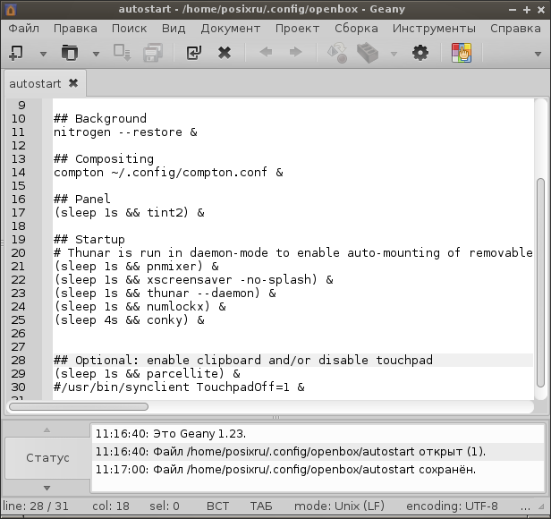This screenshot has width=551, height=519.
Task: Close the autostart tab
Action: click(x=73, y=83)
